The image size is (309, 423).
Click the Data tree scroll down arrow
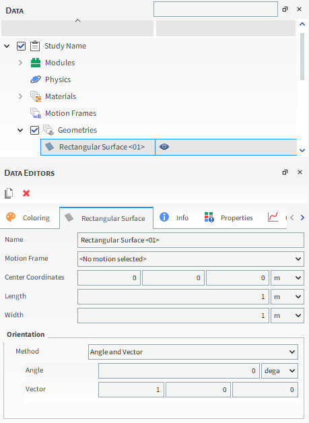302,150
